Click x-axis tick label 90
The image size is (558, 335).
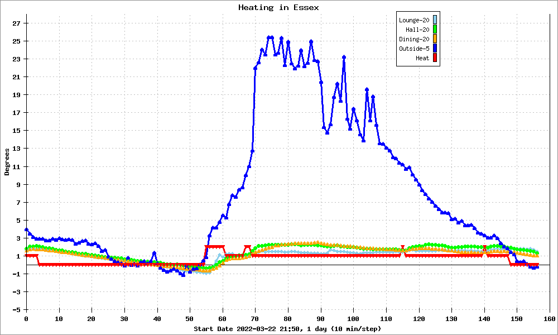pyautogui.click(x=320, y=319)
